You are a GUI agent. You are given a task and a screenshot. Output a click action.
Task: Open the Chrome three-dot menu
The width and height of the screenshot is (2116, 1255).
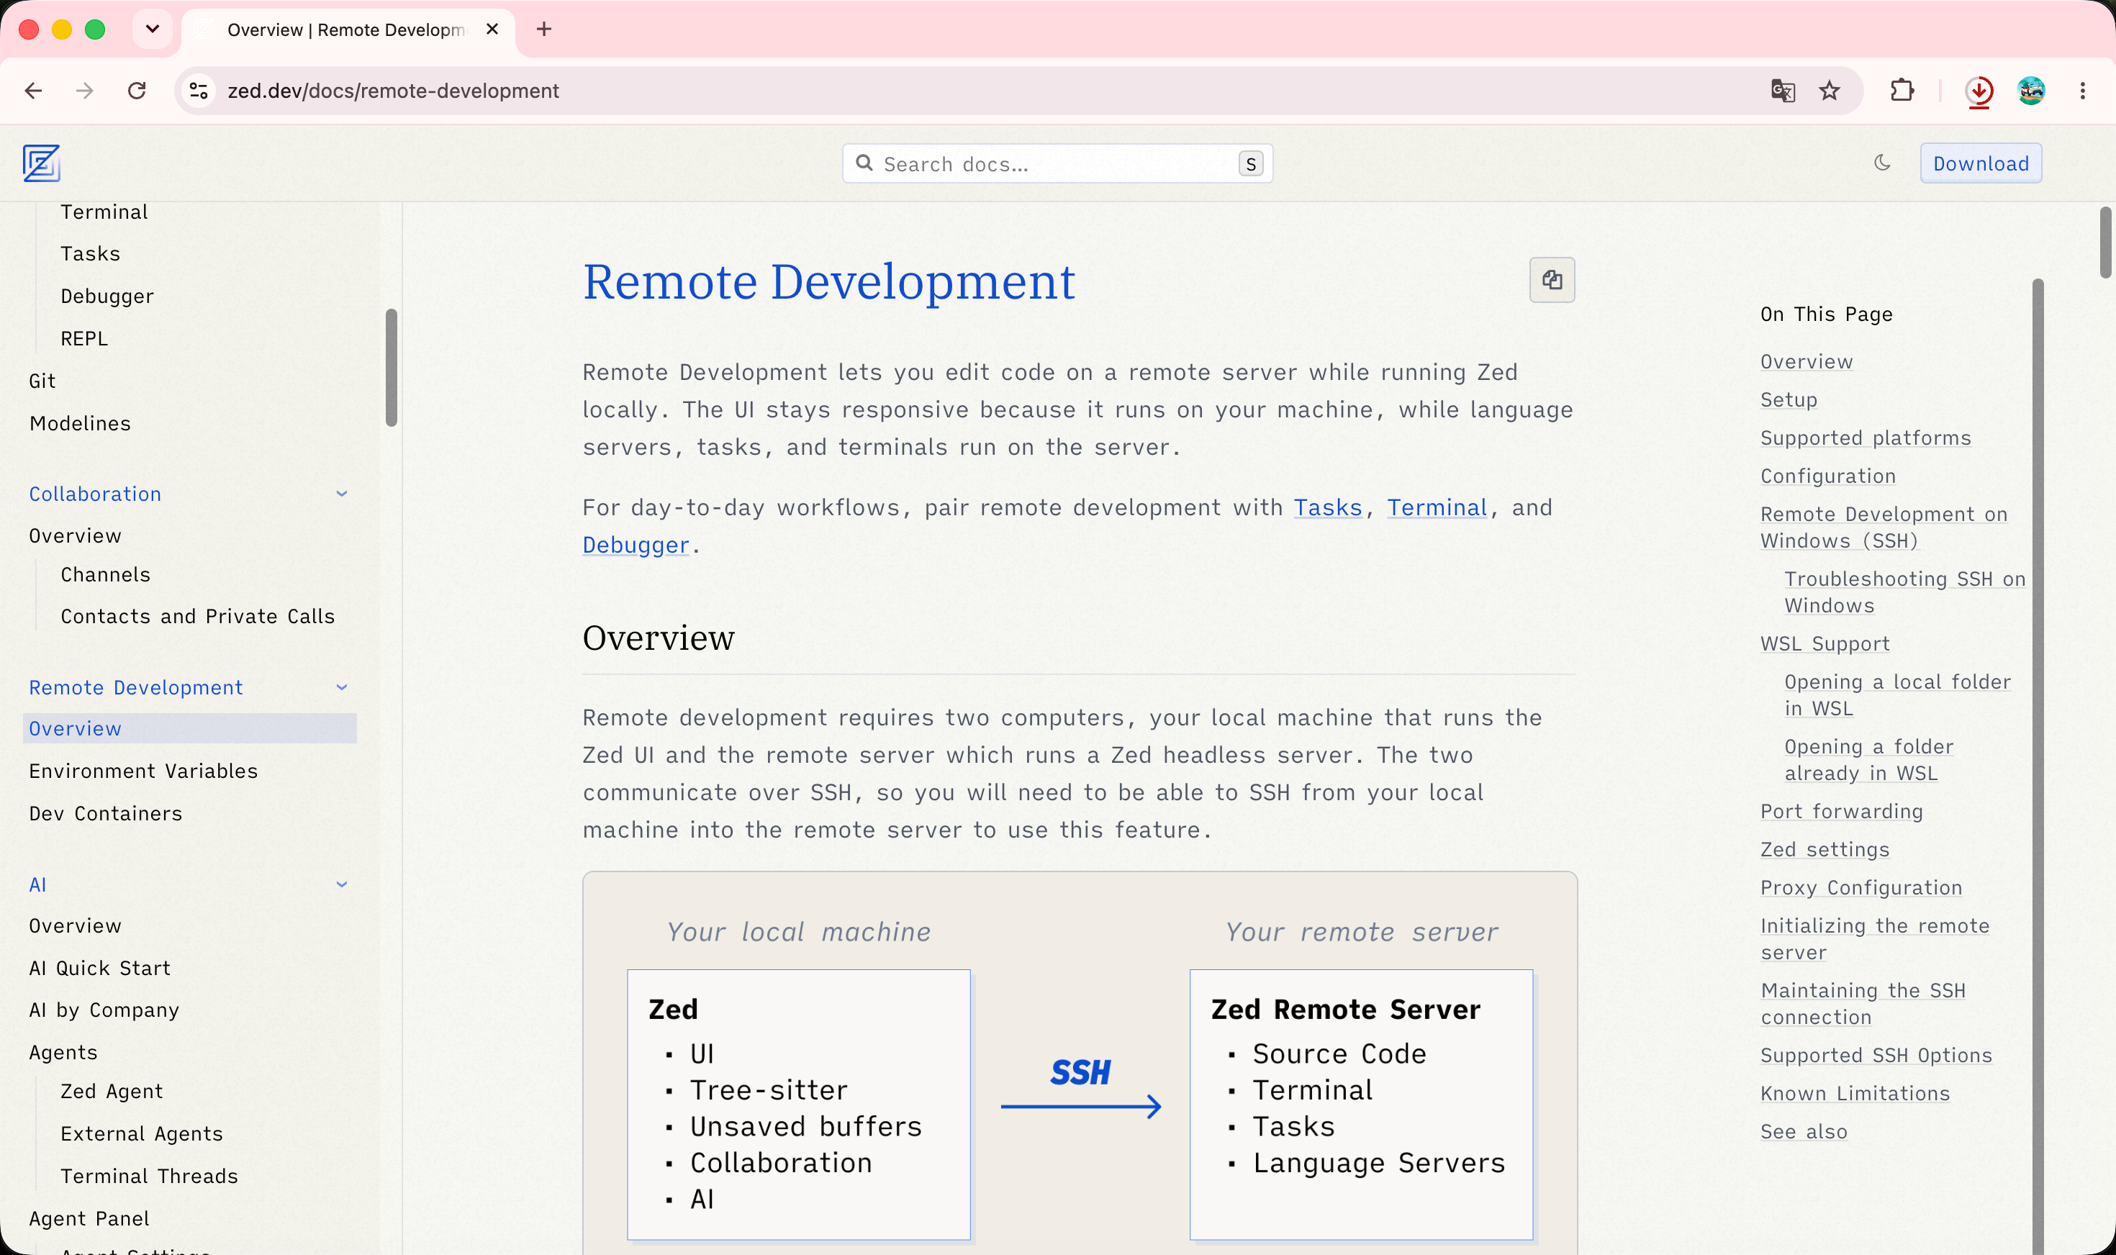point(2083,91)
